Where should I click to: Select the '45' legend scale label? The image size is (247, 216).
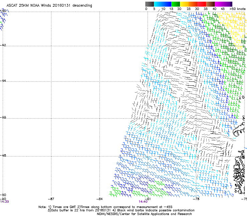pos(223,9)
